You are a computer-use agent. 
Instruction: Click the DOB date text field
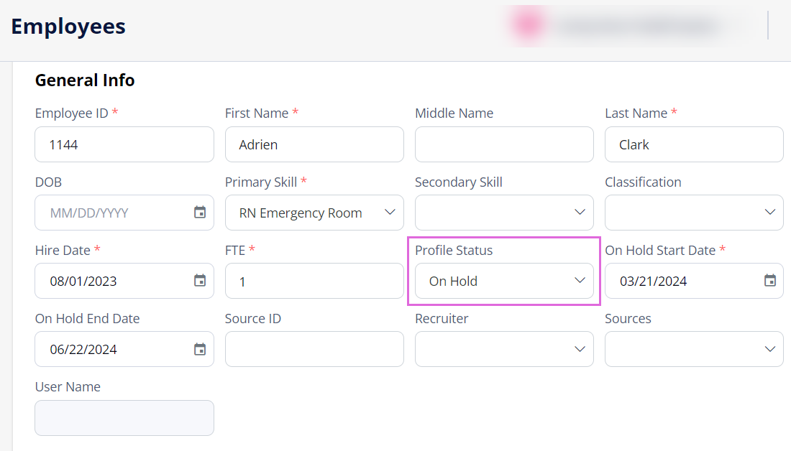pyautogui.click(x=114, y=213)
